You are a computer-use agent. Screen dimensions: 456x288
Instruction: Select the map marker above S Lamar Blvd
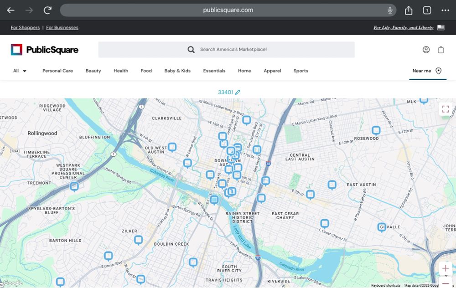pyautogui.click(x=109, y=256)
